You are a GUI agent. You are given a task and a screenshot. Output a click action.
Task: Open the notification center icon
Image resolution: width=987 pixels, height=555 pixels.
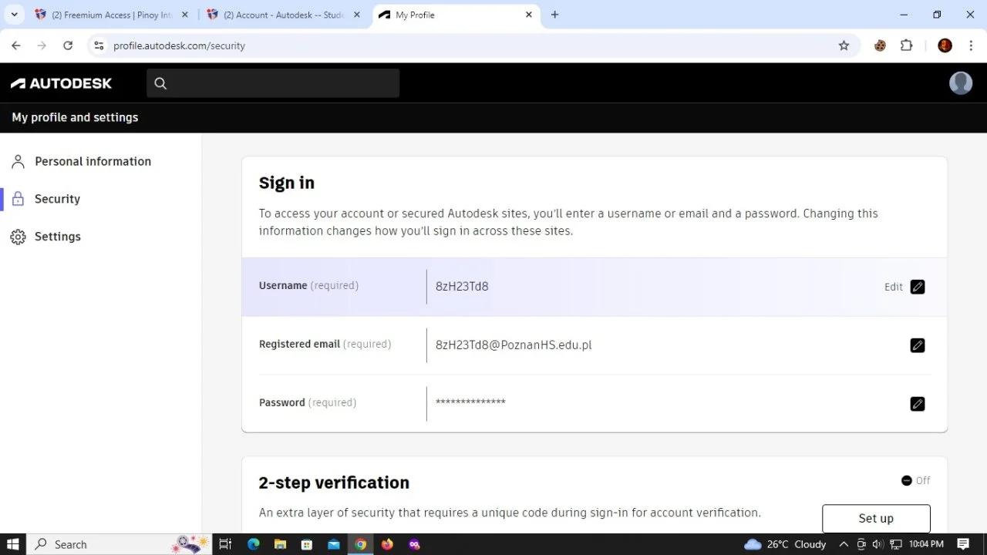963,544
